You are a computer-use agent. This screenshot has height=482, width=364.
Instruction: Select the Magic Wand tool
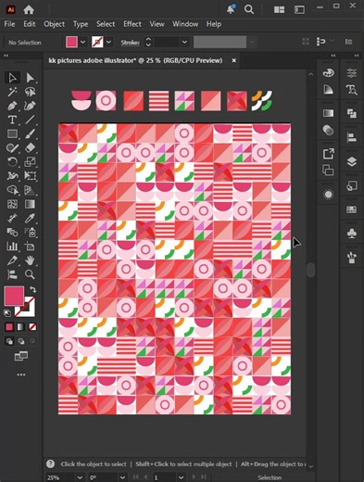click(12, 92)
